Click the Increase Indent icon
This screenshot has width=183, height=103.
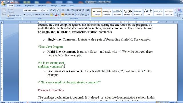(x=81, y=11)
